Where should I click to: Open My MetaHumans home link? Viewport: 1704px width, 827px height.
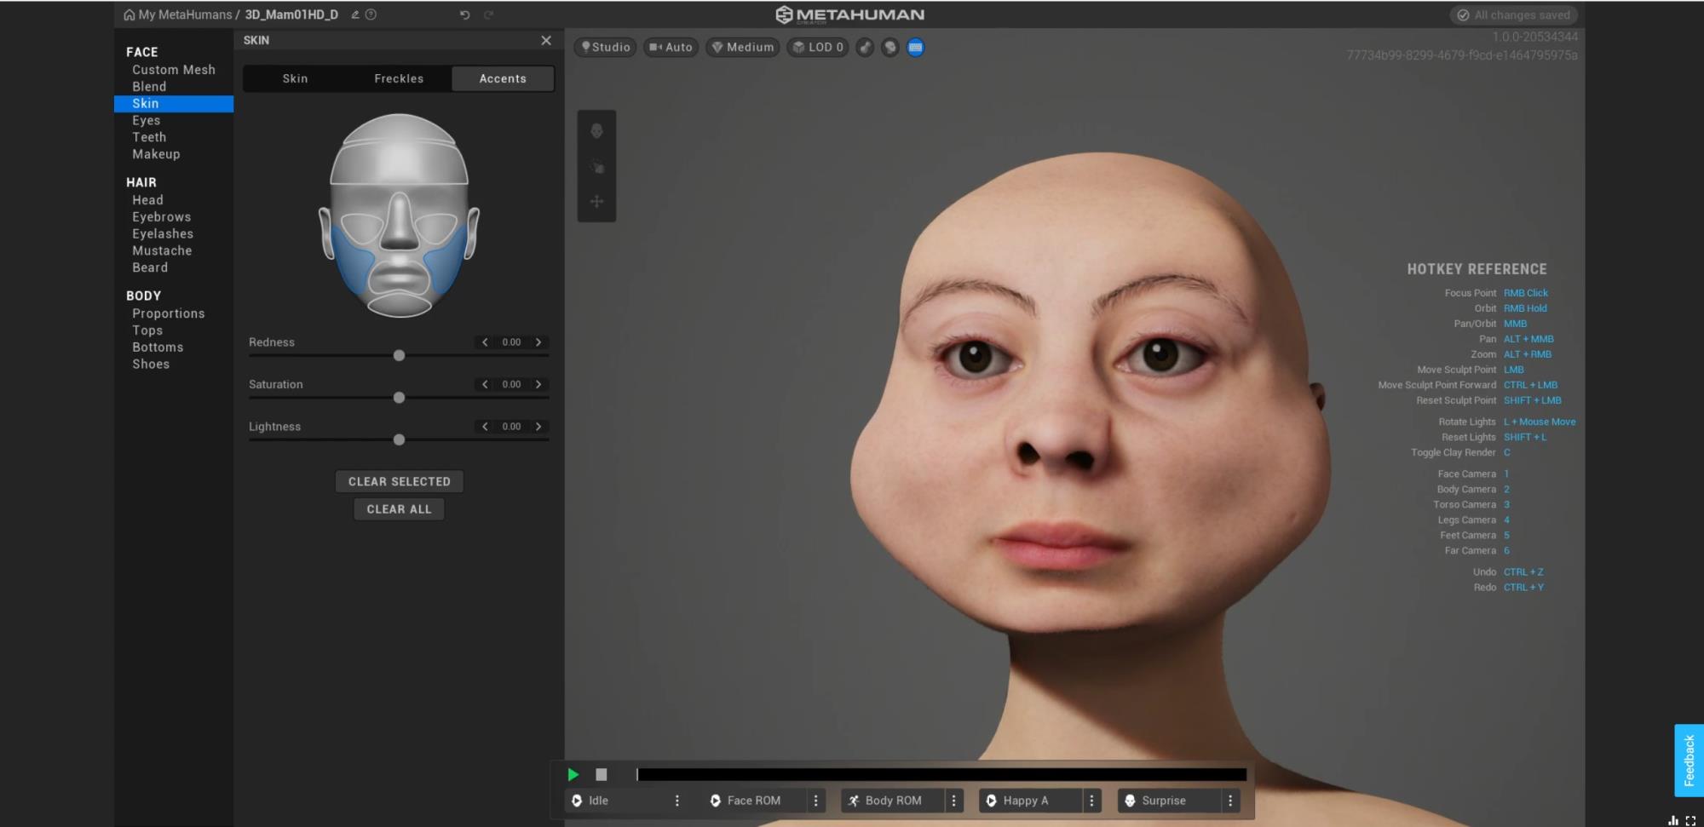point(177,14)
